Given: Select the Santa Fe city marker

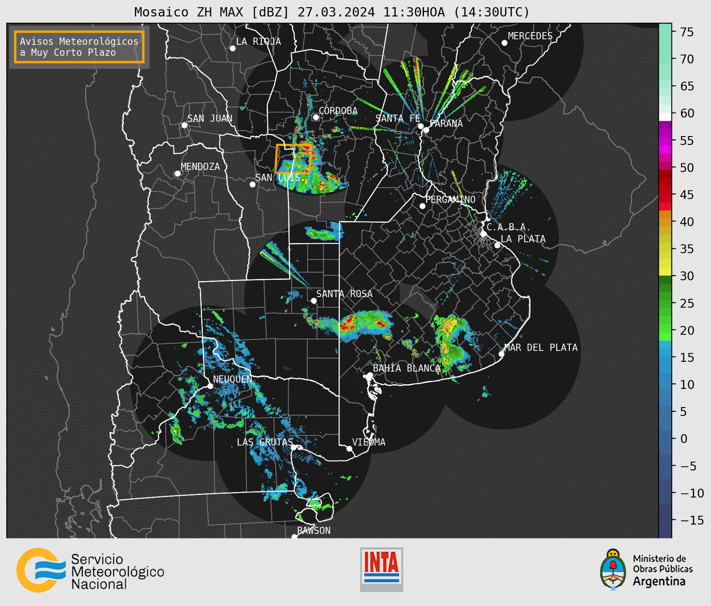Looking at the screenshot, I should coord(421,126).
